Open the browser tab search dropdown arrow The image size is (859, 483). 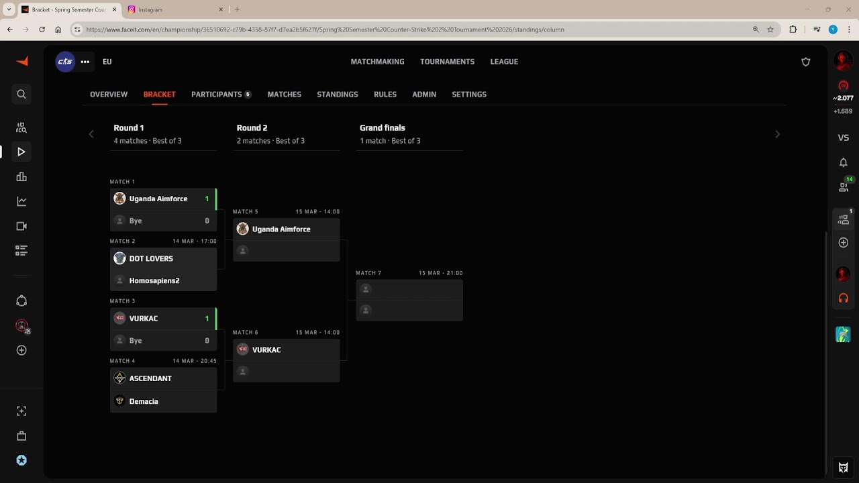click(9, 9)
